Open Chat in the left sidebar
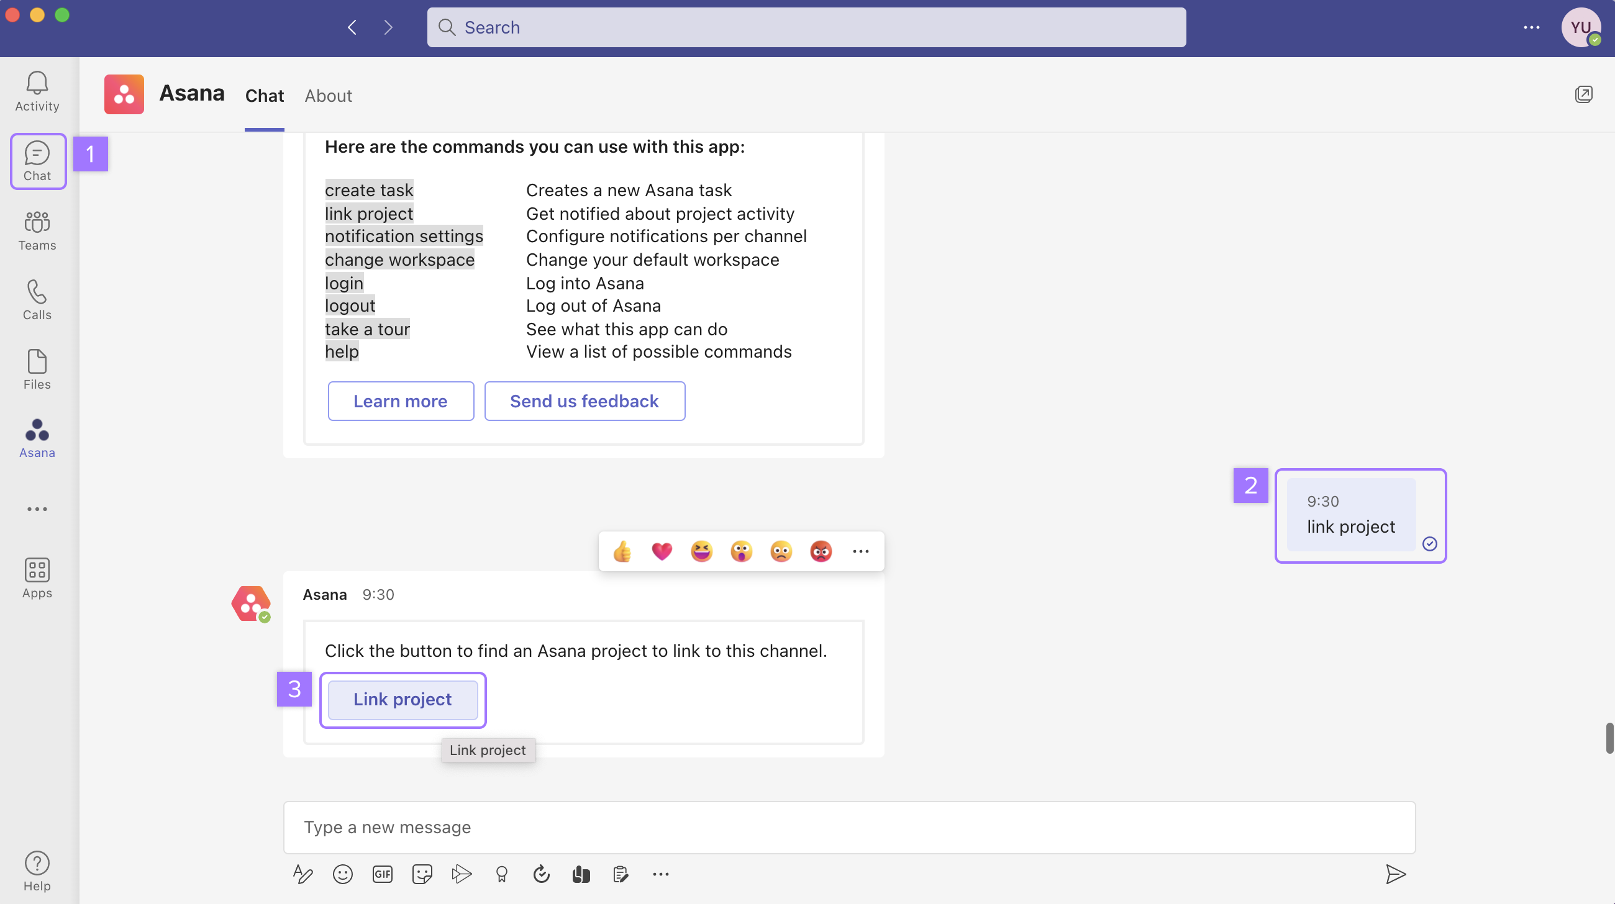Viewport: 1615px width, 904px height. pos(37,161)
